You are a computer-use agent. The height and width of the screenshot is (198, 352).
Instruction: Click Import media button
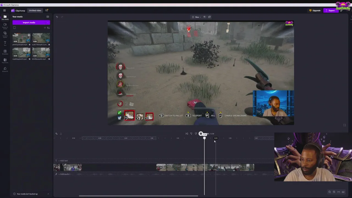(x=29, y=23)
